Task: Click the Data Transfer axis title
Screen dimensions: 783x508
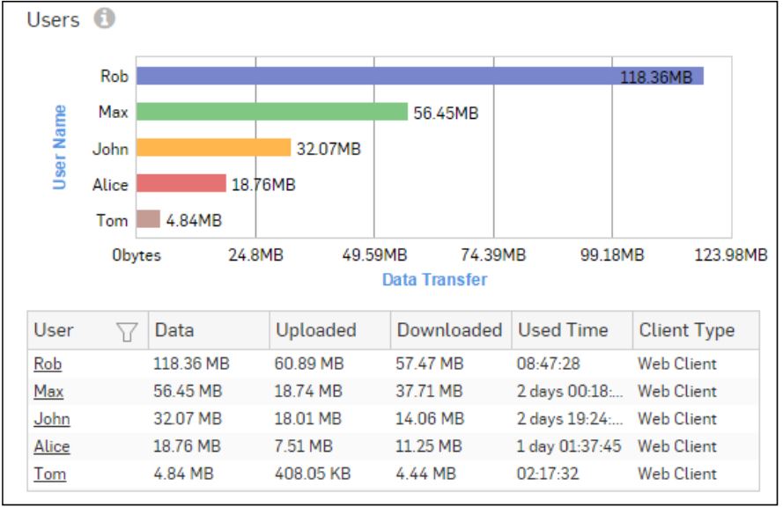Action: point(434,280)
